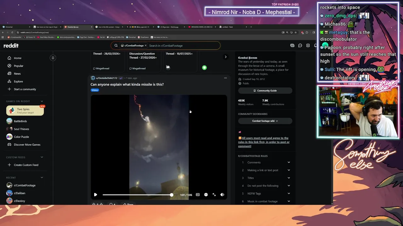Screen dimensions: 403x226
Task: Expand rule 3 Titles
Action: coord(265,178)
